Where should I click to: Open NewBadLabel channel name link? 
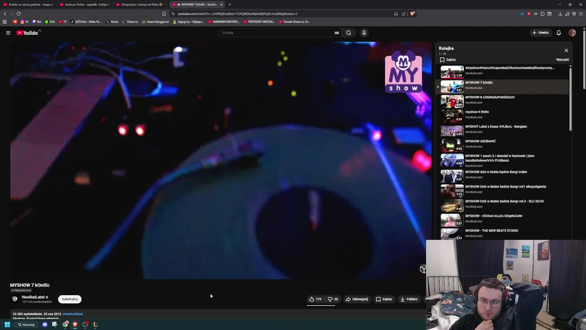point(33,297)
